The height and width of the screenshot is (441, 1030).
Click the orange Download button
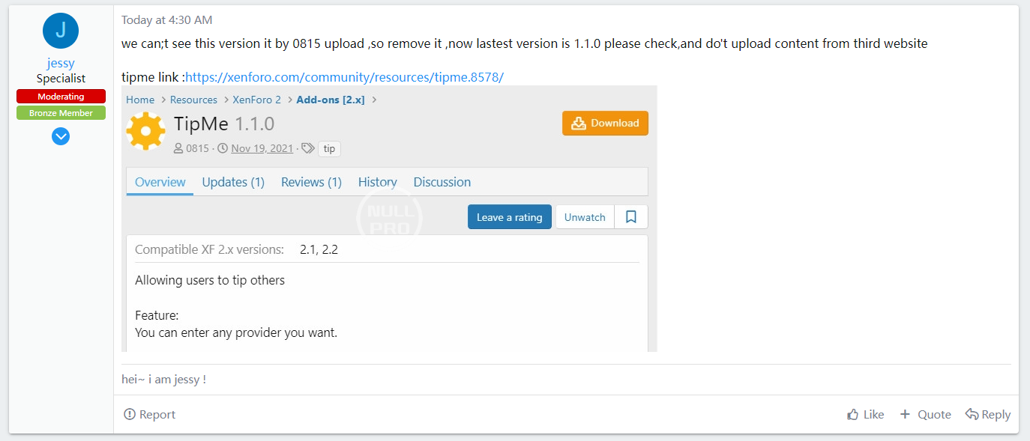click(605, 124)
